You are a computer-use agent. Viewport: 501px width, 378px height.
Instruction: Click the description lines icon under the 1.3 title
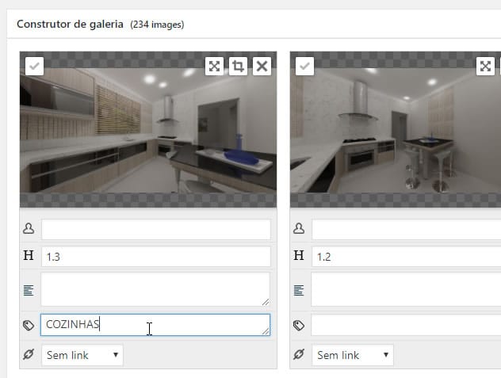tap(29, 290)
